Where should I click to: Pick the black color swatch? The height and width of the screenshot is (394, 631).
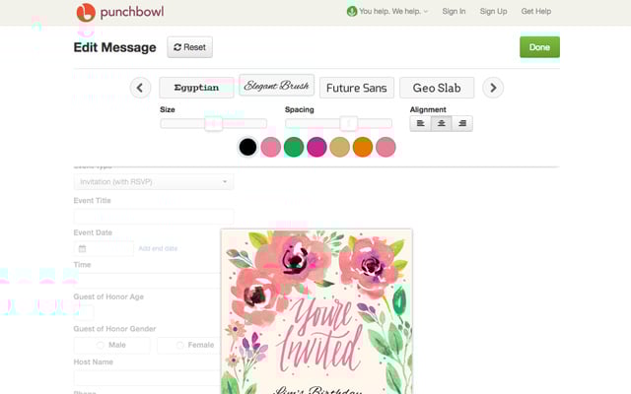click(247, 147)
